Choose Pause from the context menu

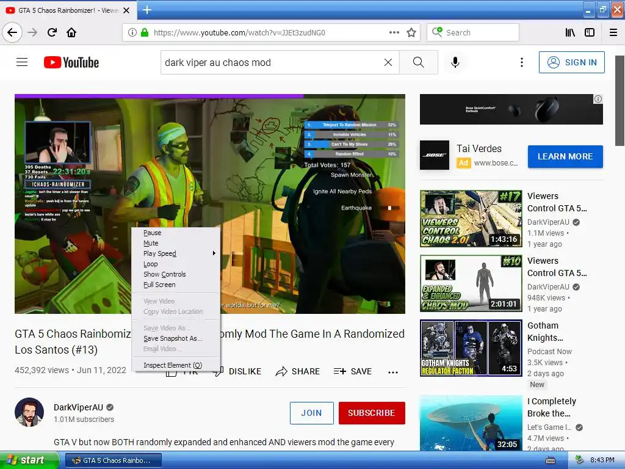(176, 233)
